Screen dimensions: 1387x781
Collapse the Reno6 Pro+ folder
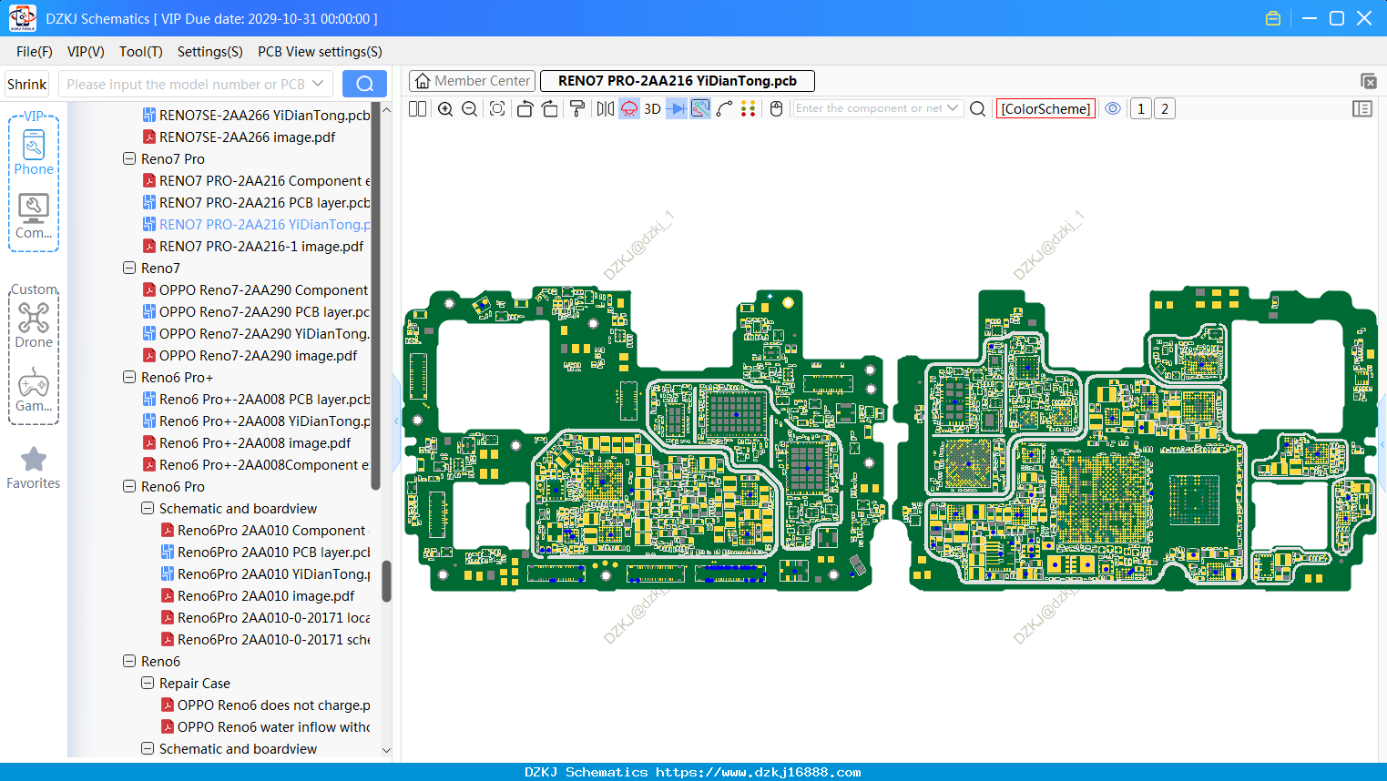[x=129, y=377]
